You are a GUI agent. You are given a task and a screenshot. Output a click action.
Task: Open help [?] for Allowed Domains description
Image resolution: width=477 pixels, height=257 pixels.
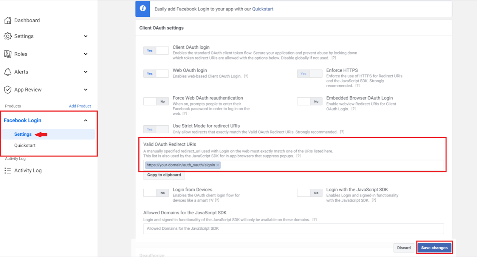[x=314, y=219]
